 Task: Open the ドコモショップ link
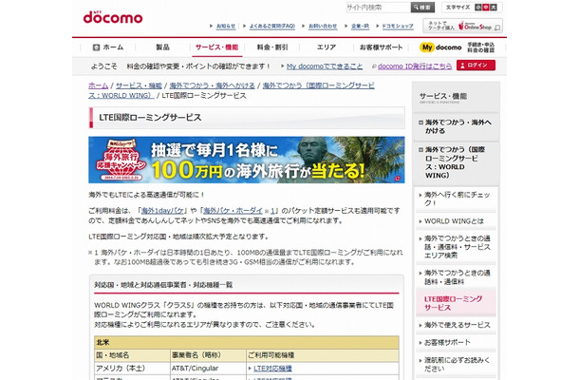[398, 26]
